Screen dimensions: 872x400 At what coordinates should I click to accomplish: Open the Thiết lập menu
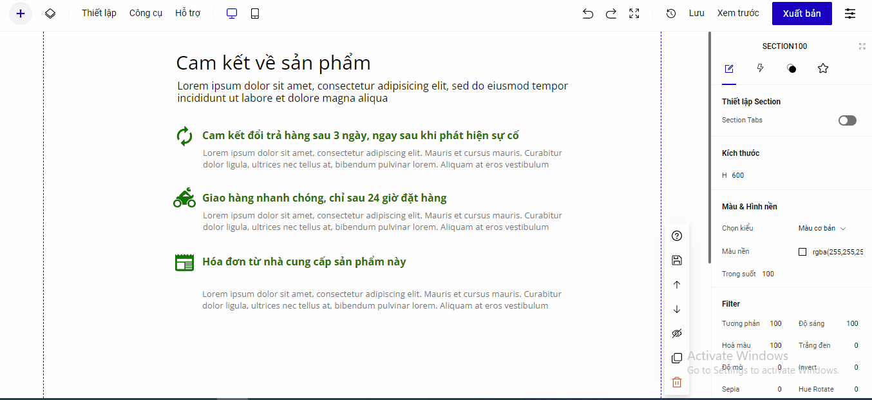click(x=99, y=14)
